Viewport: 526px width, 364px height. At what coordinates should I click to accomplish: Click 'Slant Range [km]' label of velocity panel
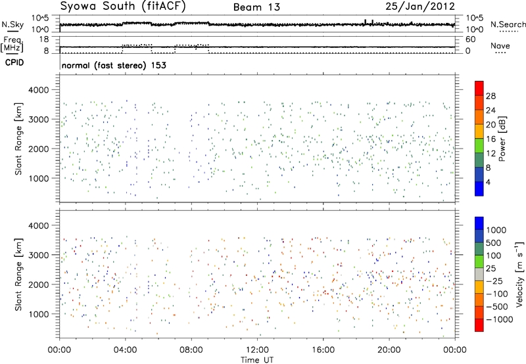click(18, 274)
